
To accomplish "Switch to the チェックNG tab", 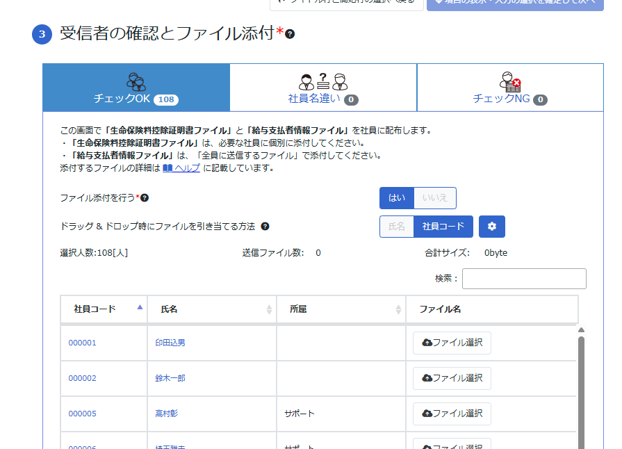I will pyautogui.click(x=510, y=88).
